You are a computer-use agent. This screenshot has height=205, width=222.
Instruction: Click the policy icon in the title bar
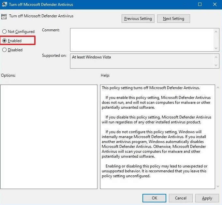tap(4, 4)
